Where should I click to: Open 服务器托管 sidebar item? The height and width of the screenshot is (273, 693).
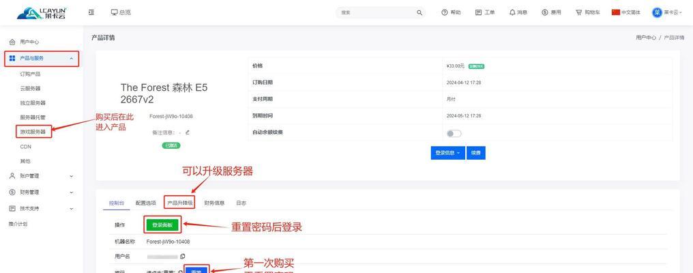pyautogui.click(x=33, y=117)
